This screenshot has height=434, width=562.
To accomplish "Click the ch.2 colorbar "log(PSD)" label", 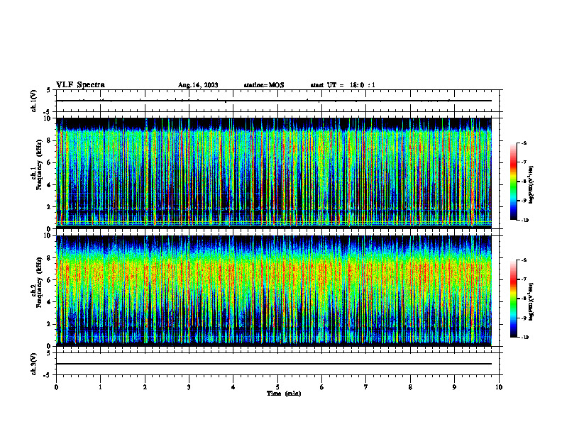I will point(531,302).
